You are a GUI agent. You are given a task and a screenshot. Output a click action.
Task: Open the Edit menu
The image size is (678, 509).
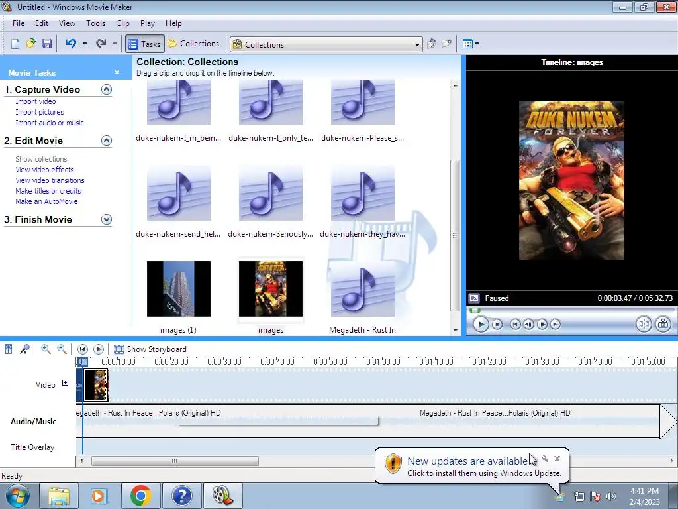coord(42,23)
